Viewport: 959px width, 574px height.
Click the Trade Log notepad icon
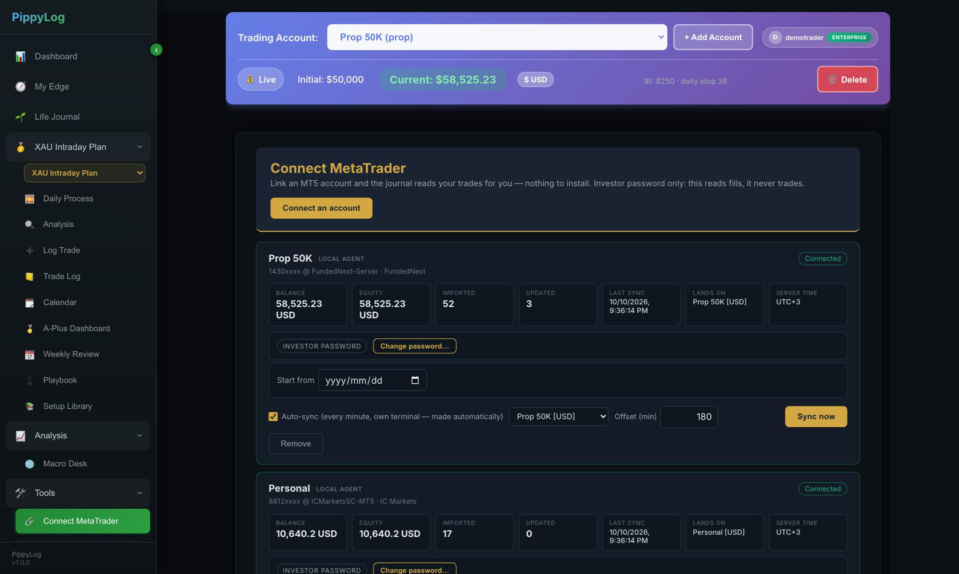29,276
